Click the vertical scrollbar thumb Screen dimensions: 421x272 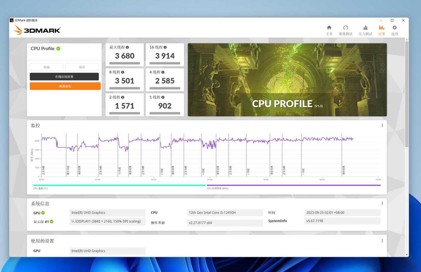tap(407, 94)
